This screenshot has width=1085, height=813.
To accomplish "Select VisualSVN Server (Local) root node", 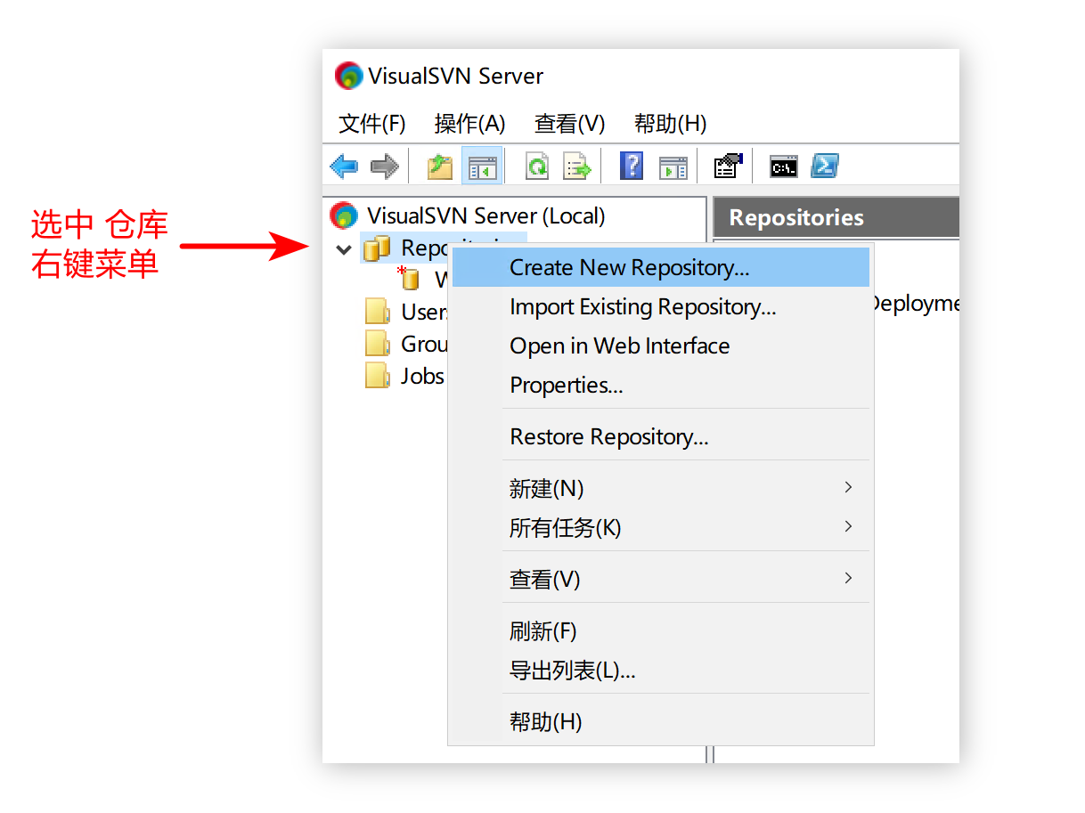I will (x=485, y=215).
